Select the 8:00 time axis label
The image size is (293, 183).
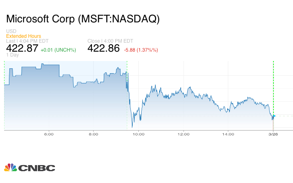point(94,134)
